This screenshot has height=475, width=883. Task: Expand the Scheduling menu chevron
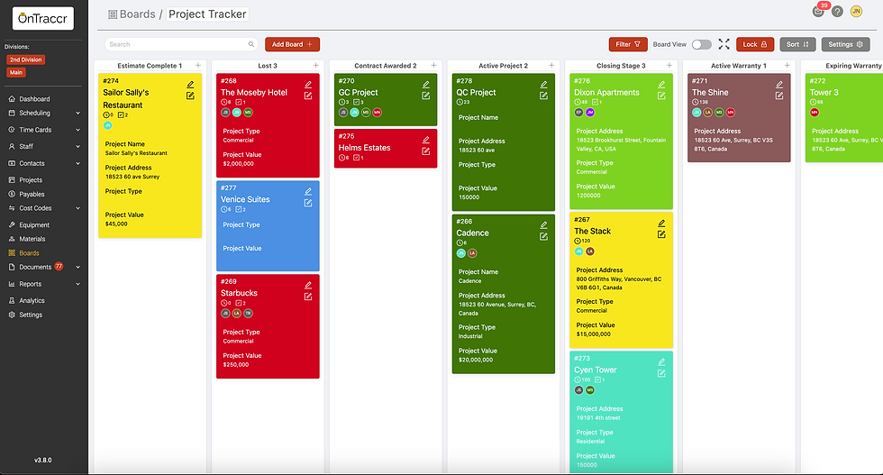click(77, 114)
